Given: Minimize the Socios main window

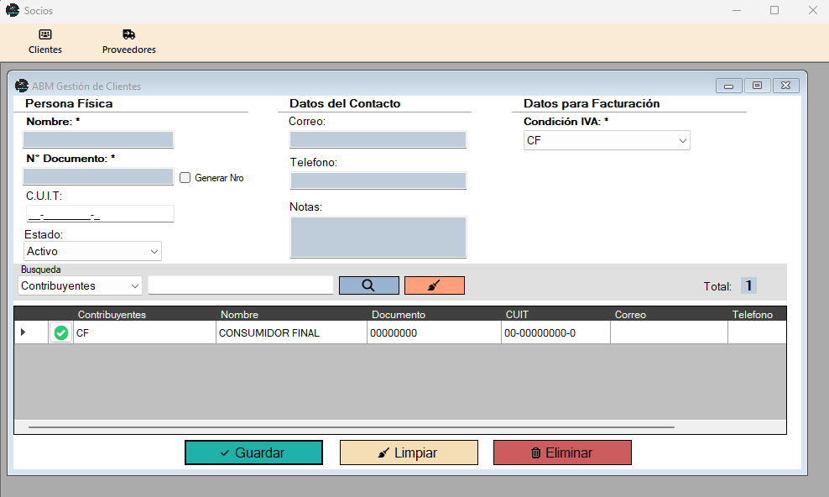Looking at the screenshot, I should (x=737, y=10).
